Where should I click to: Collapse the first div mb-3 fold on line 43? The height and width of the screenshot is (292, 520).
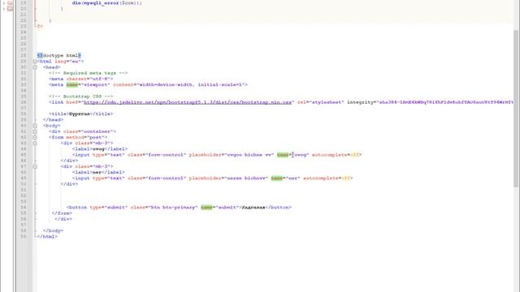click(35, 144)
